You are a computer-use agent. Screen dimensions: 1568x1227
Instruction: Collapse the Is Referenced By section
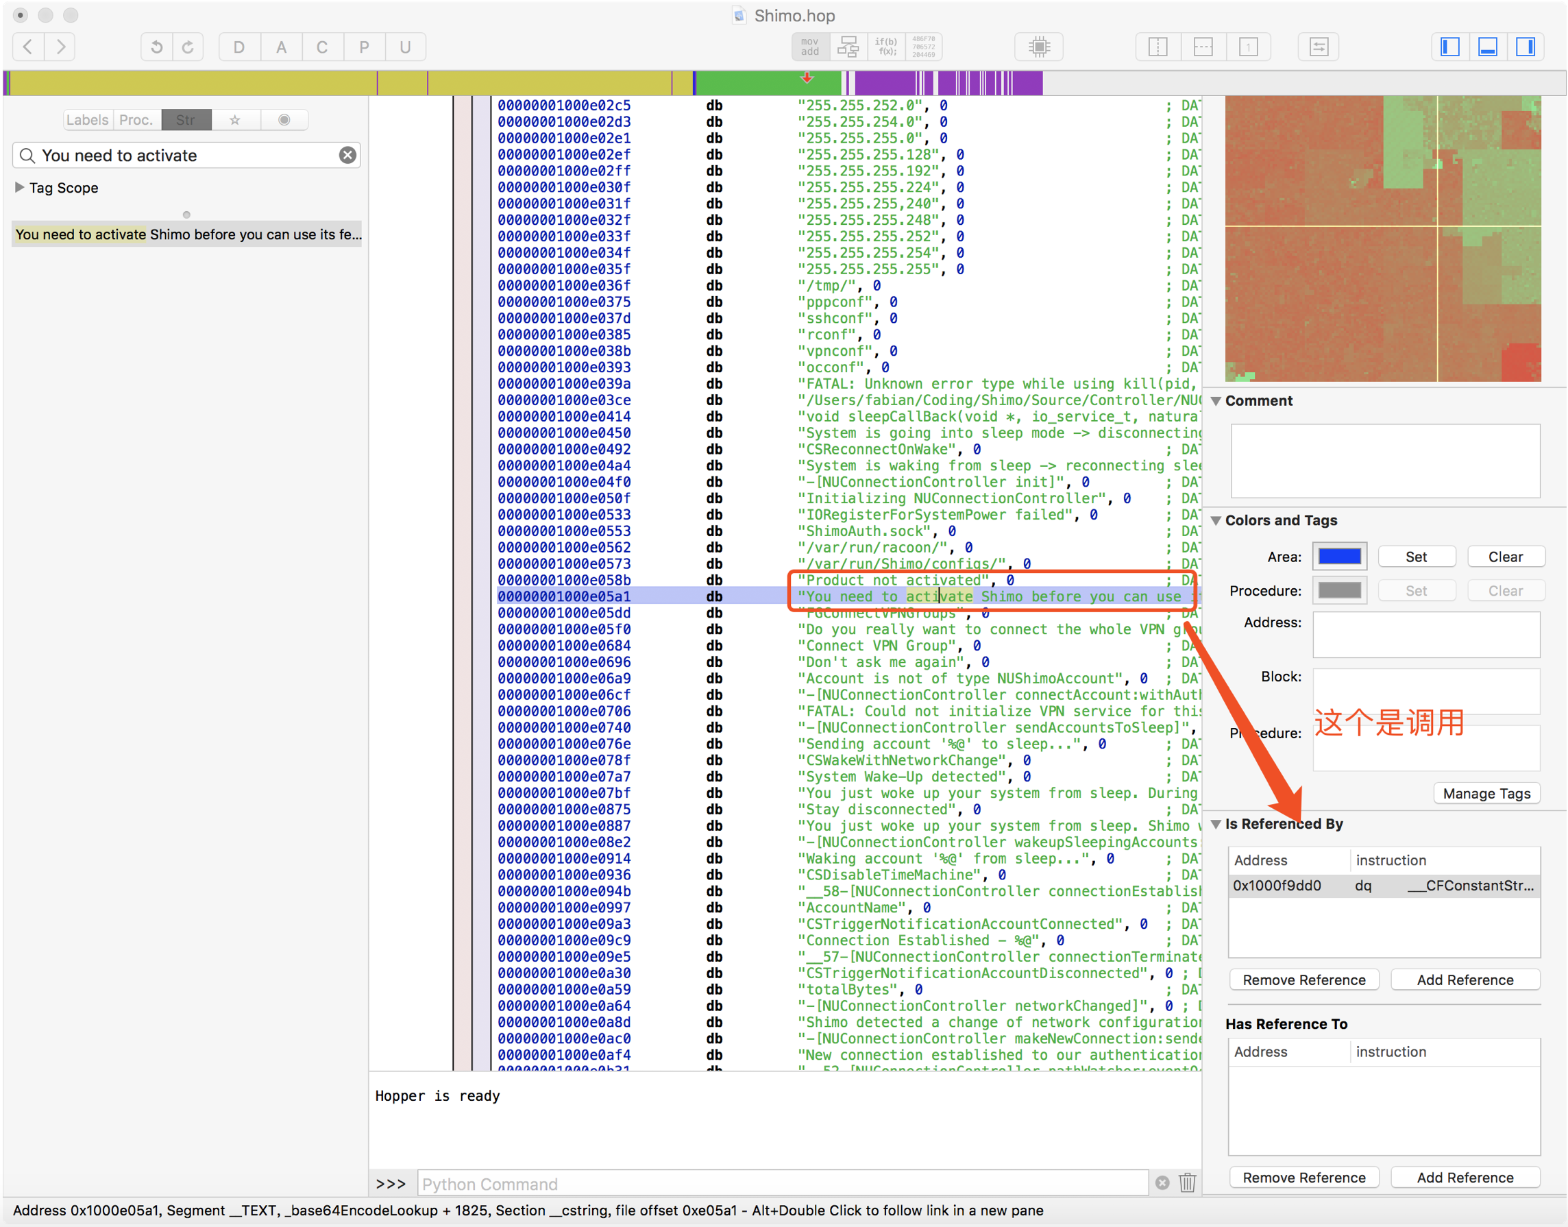pos(1216,824)
